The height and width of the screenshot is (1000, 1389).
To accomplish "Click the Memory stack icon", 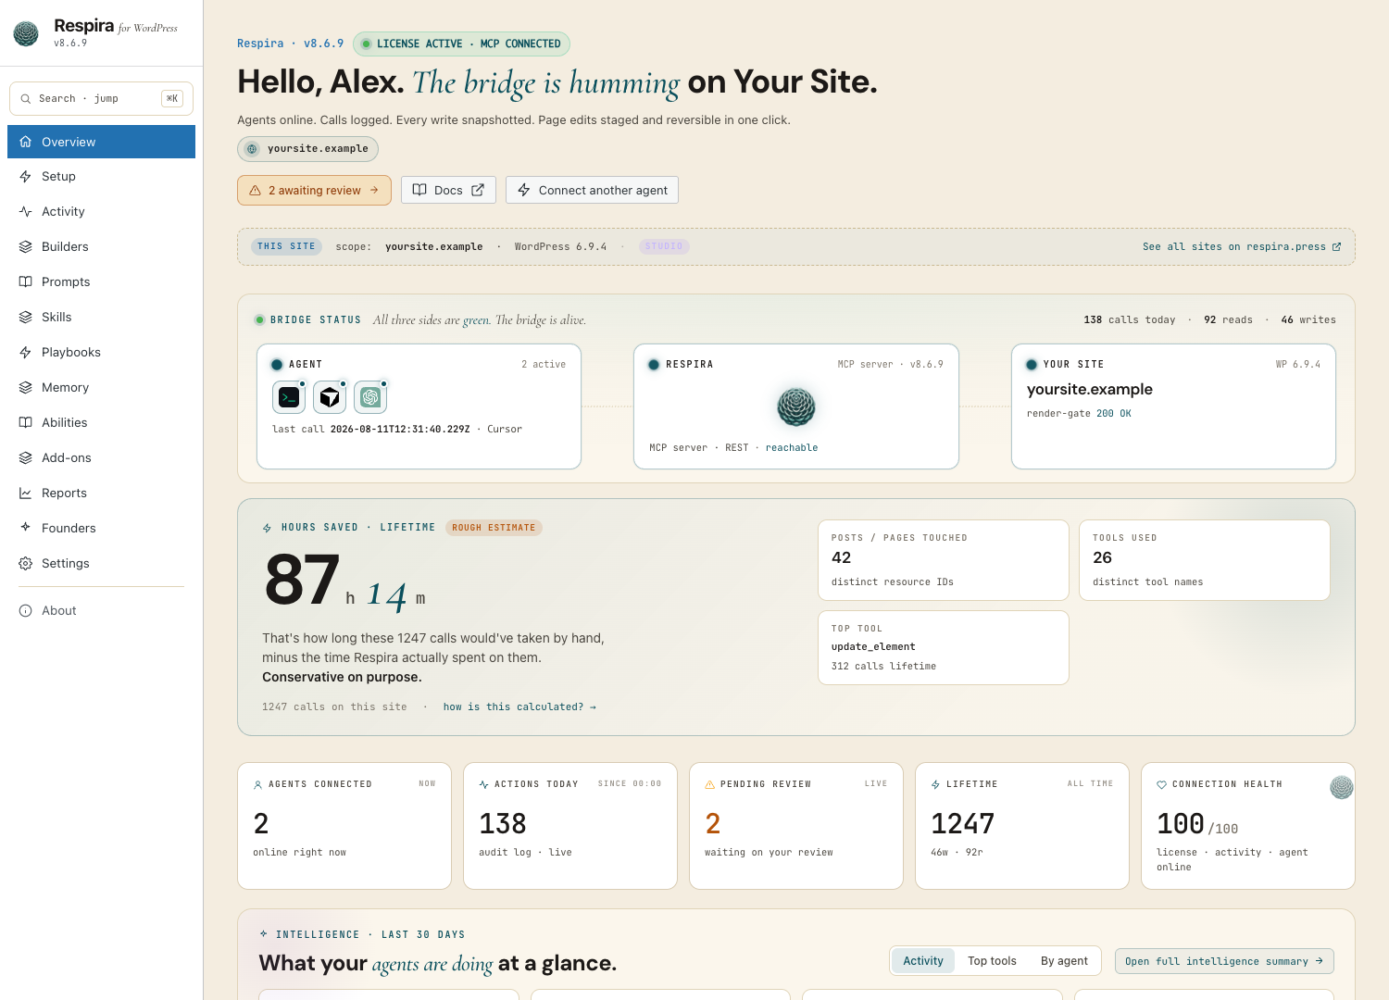I will (26, 388).
